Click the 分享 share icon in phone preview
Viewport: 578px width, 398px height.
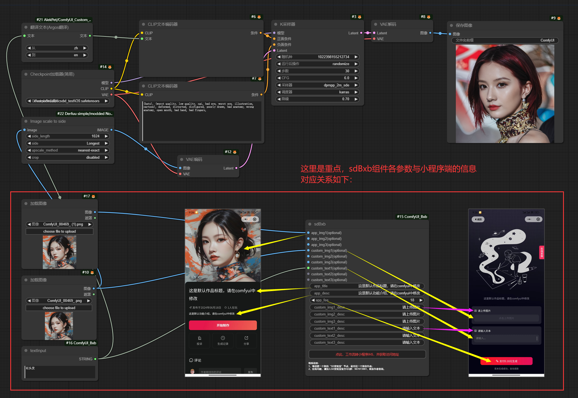[x=246, y=338]
